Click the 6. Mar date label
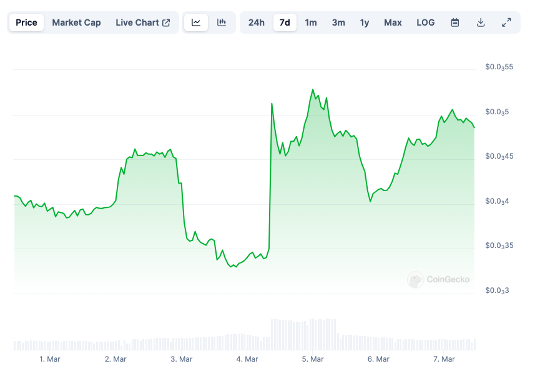 tap(378, 359)
